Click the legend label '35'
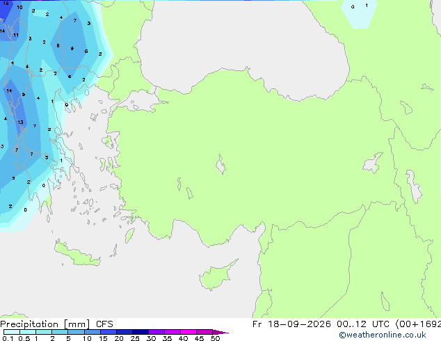Viewport: 441px width, 341px height. 167,338
